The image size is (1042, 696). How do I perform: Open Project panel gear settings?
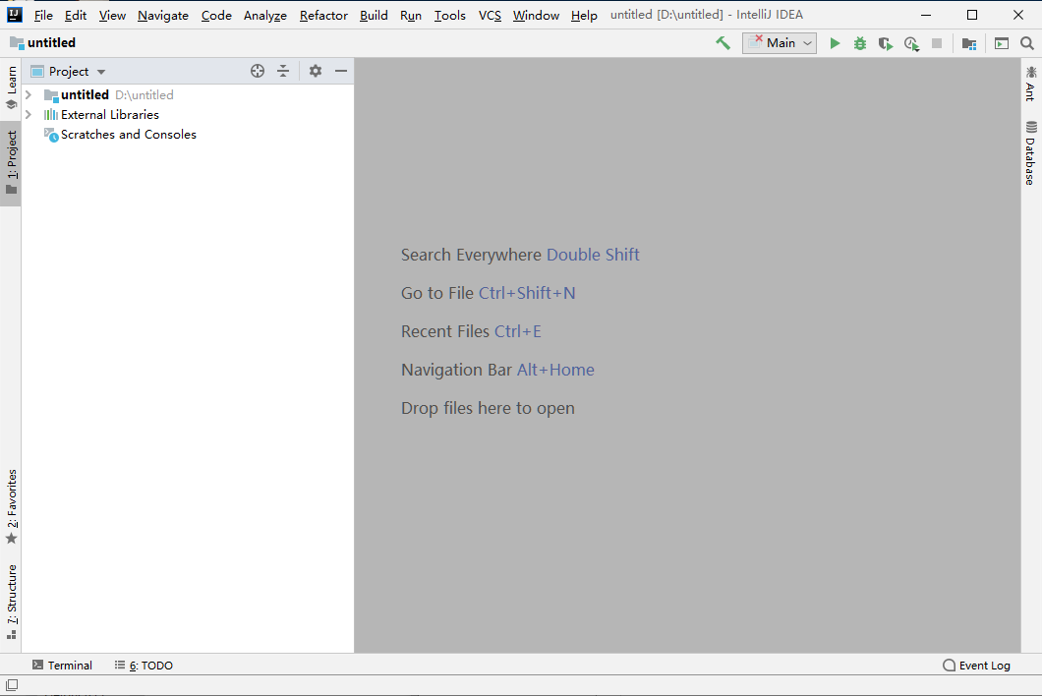pyautogui.click(x=315, y=71)
